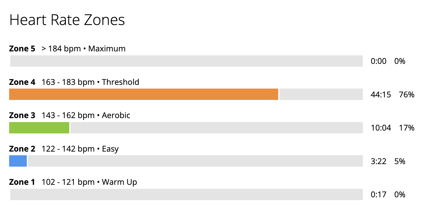Click the Zone 3 label
The image size is (431, 218).
point(22,116)
